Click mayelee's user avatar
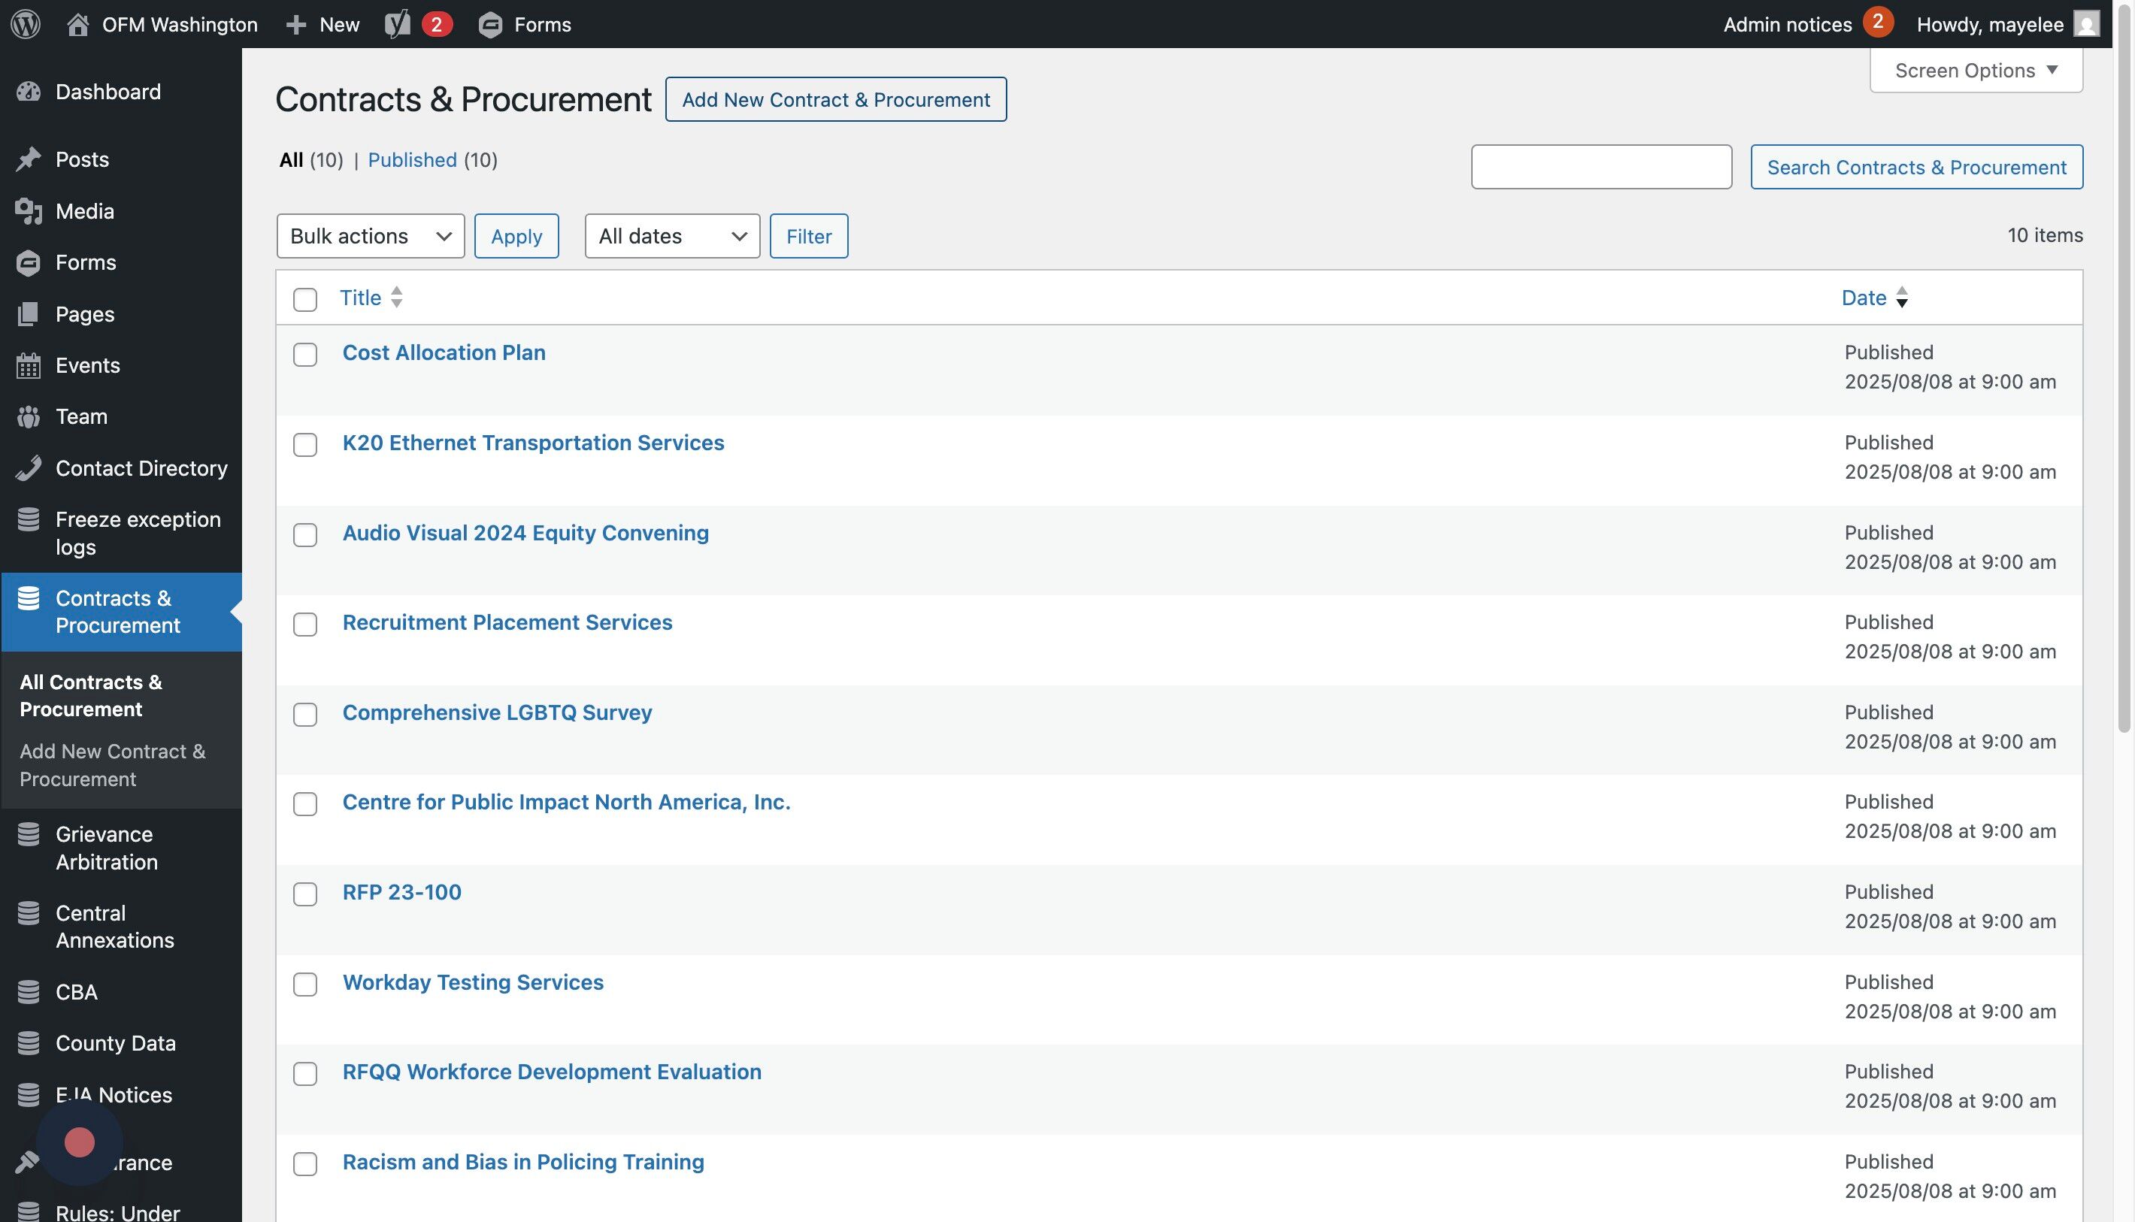Viewport: 2135px width, 1222px height. (x=2086, y=23)
